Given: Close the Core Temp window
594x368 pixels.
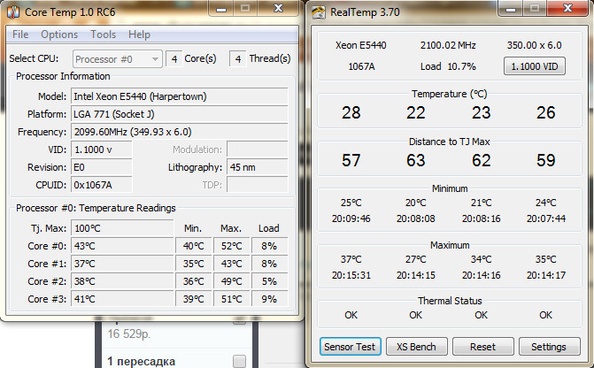Looking at the screenshot, I should (276, 9).
